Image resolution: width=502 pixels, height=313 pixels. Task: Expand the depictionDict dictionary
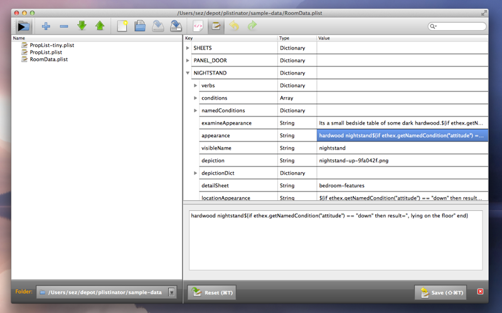click(x=195, y=173)
